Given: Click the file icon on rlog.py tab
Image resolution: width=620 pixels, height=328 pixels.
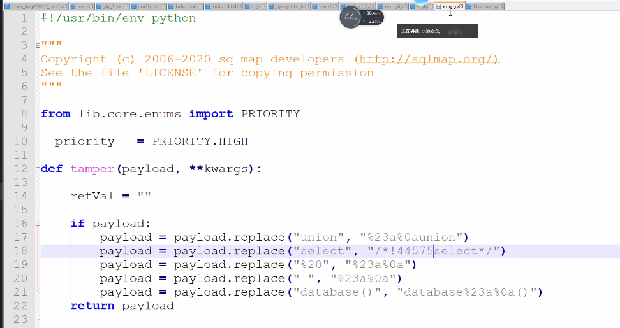Looking at the screenshot, I should 439,6.
